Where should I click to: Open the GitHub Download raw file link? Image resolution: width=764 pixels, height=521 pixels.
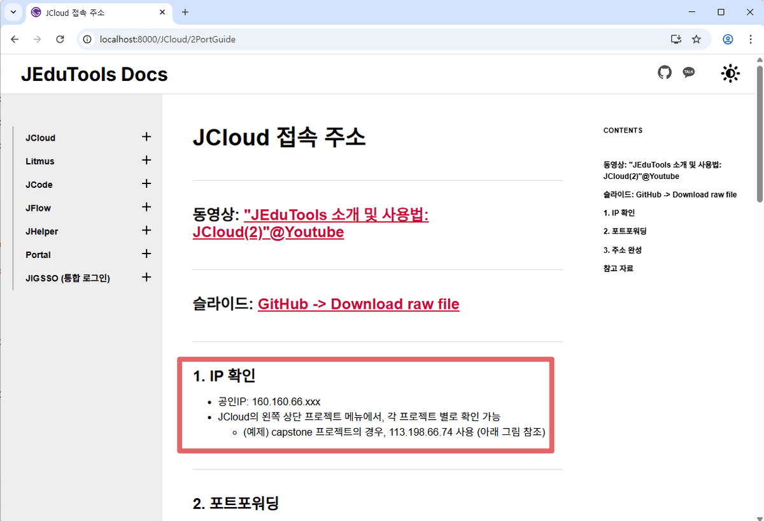point(358,304)
